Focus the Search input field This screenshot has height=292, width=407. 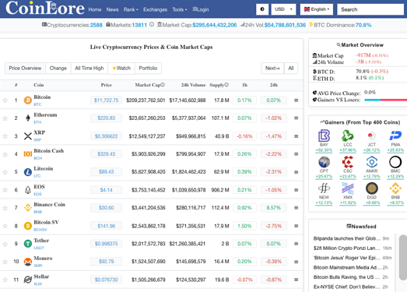pos(370,9)
